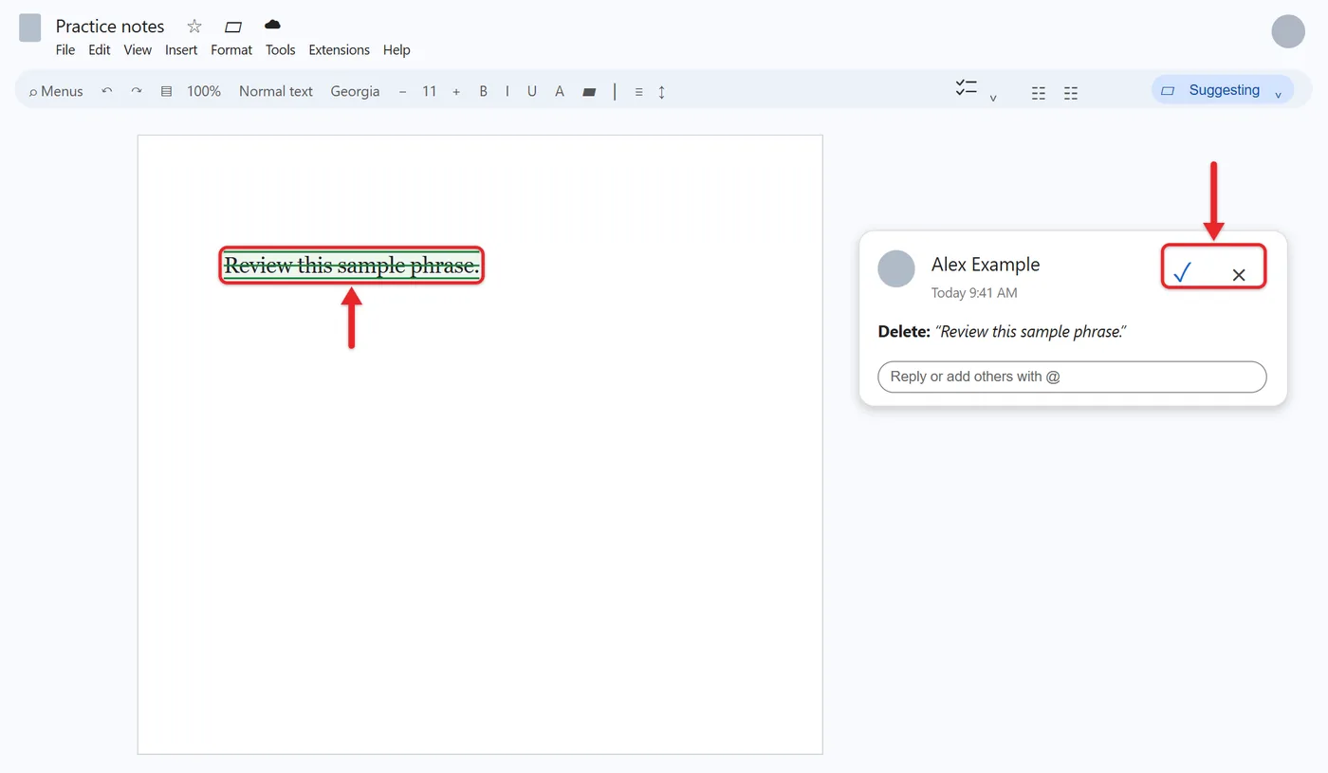Click the document title Practice notes

110,27
